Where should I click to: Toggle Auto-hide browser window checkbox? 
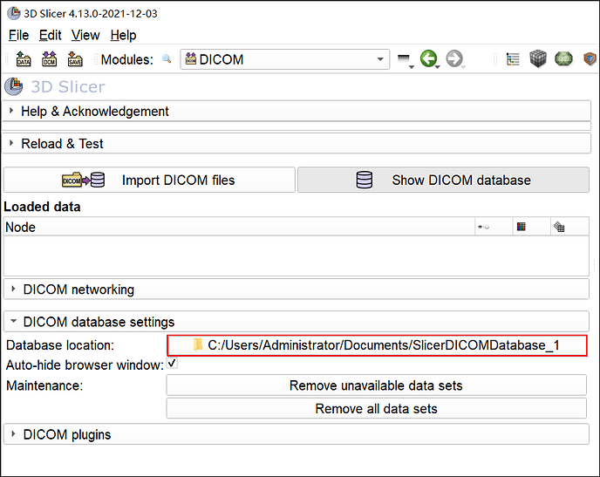pyautogui.click(x=172, y=365)
